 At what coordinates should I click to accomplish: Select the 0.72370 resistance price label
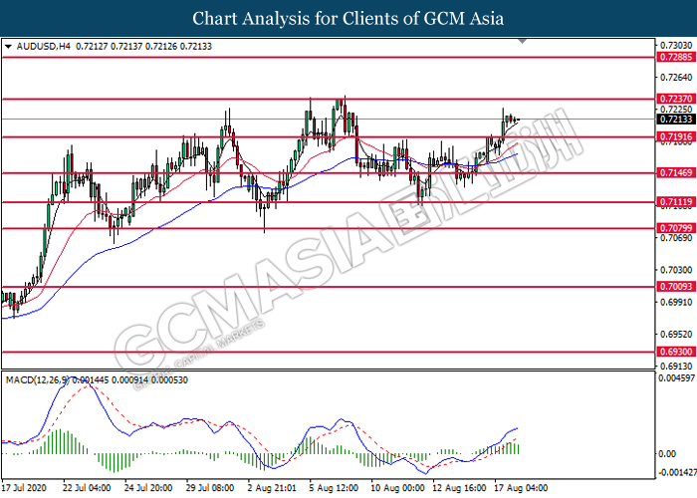(x=676, y=99)
